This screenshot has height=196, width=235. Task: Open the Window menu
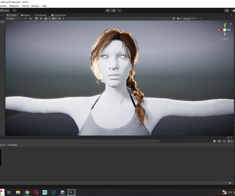pyautogui.click(x=35, y=6)
